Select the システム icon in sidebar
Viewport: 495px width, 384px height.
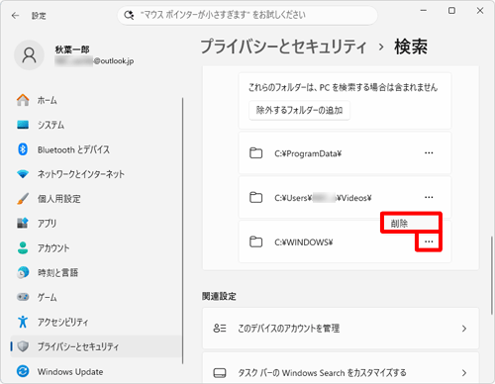23,125
